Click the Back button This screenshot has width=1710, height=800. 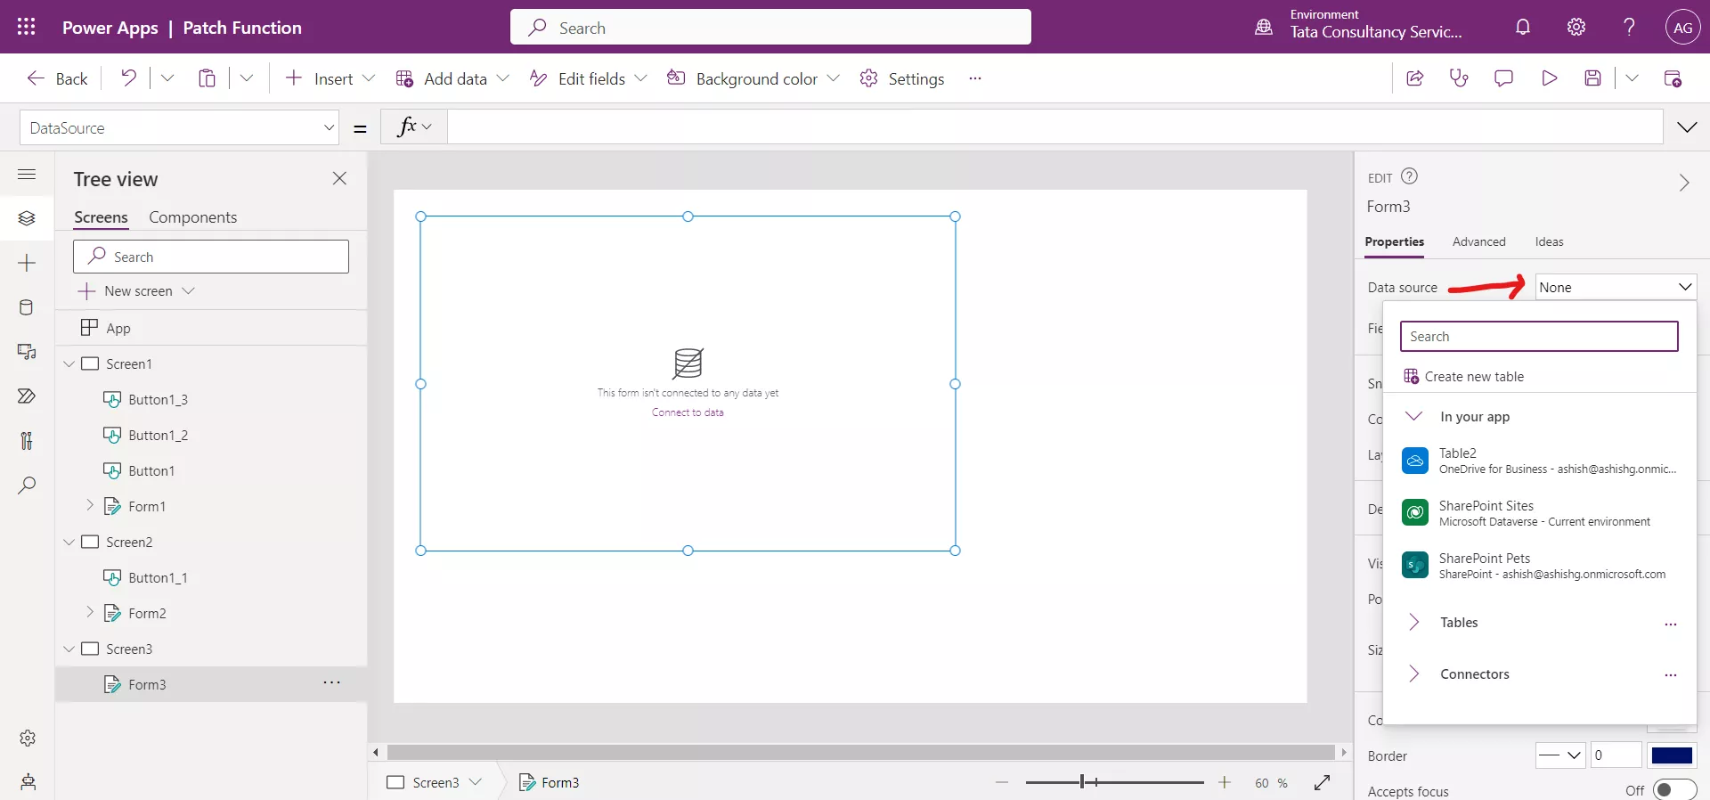(x=57, y=78)
